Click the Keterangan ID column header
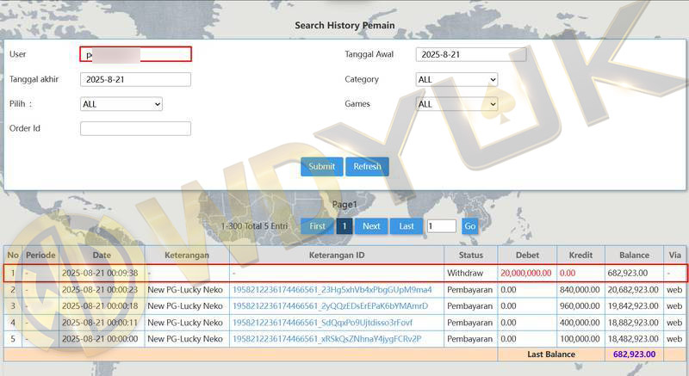 click(x=337, y=255)
